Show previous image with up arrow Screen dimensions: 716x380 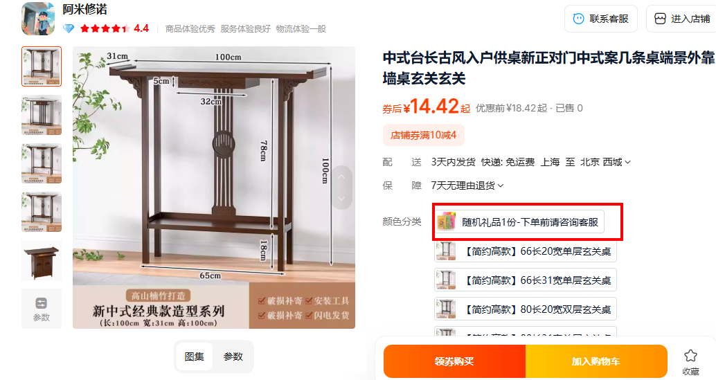coord(342,177)
